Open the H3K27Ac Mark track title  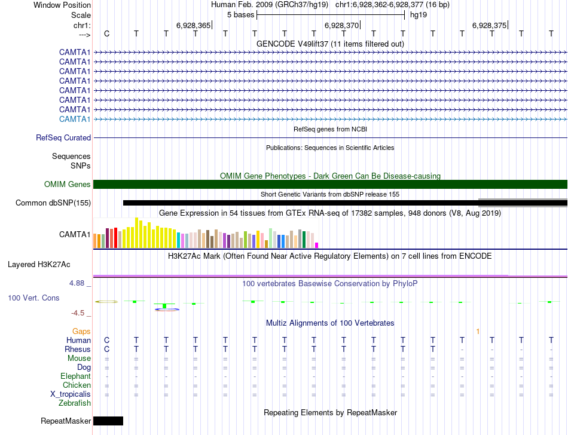(x=330, y=256)
